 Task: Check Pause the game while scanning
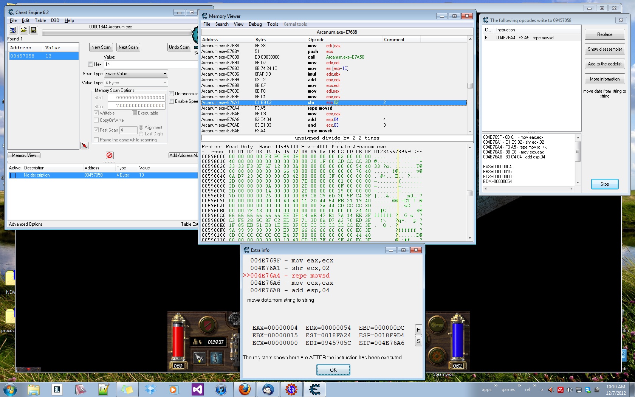(97, 140)
